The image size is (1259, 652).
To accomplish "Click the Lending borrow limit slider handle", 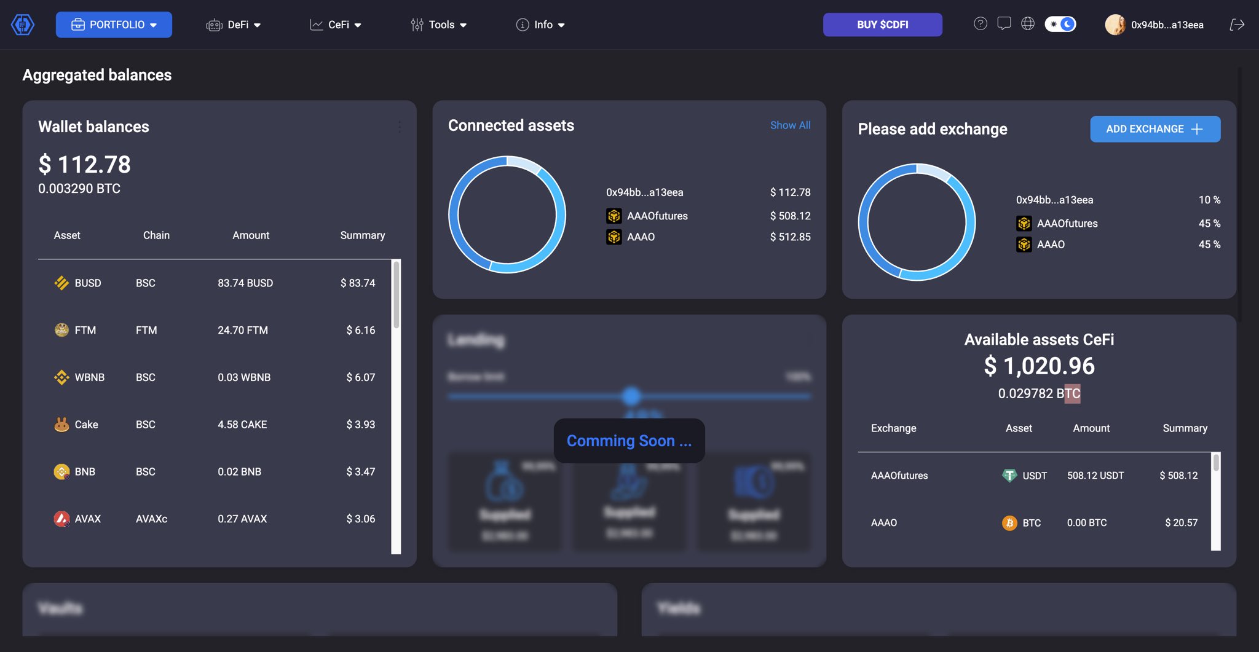I will coord(631,396).
